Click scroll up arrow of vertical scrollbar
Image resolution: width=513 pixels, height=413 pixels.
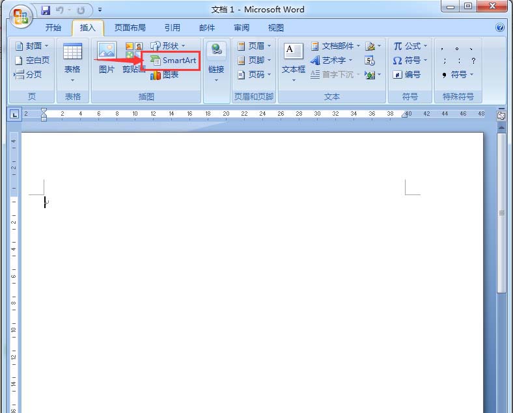pyautogui.click(x=501, y=127)
